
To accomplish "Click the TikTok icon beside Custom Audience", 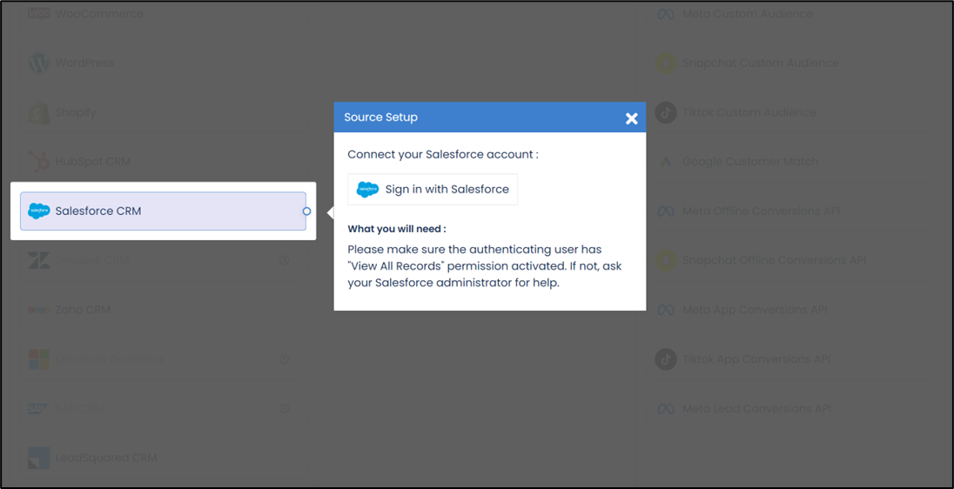I will (666, 112).
